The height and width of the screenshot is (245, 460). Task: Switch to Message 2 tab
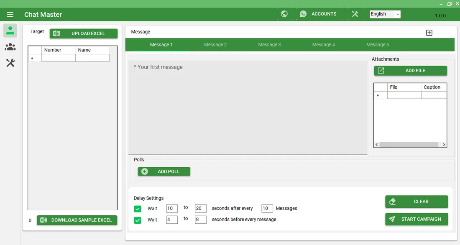(215, 45)
